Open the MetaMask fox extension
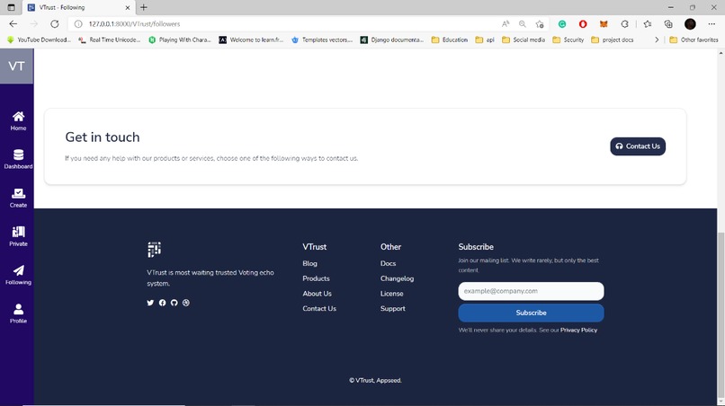The height and width of the screenshot is (406, 725). [604, 24]
